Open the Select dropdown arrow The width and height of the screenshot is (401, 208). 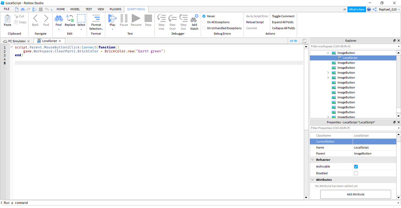pos(81,29)
